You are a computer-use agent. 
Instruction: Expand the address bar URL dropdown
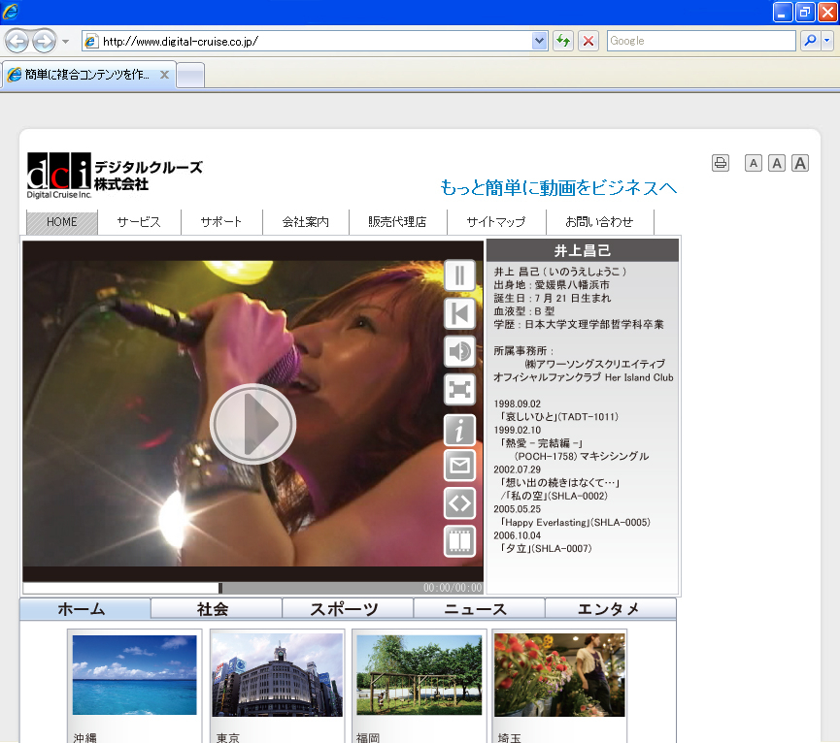(540, 41)
